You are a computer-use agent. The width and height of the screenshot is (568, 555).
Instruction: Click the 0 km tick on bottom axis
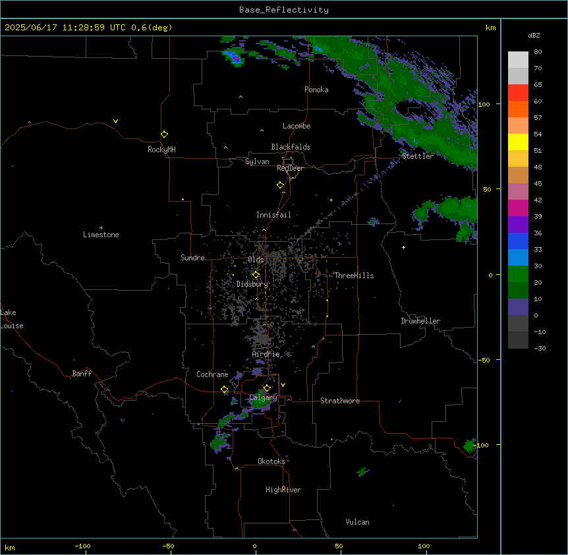254,546
